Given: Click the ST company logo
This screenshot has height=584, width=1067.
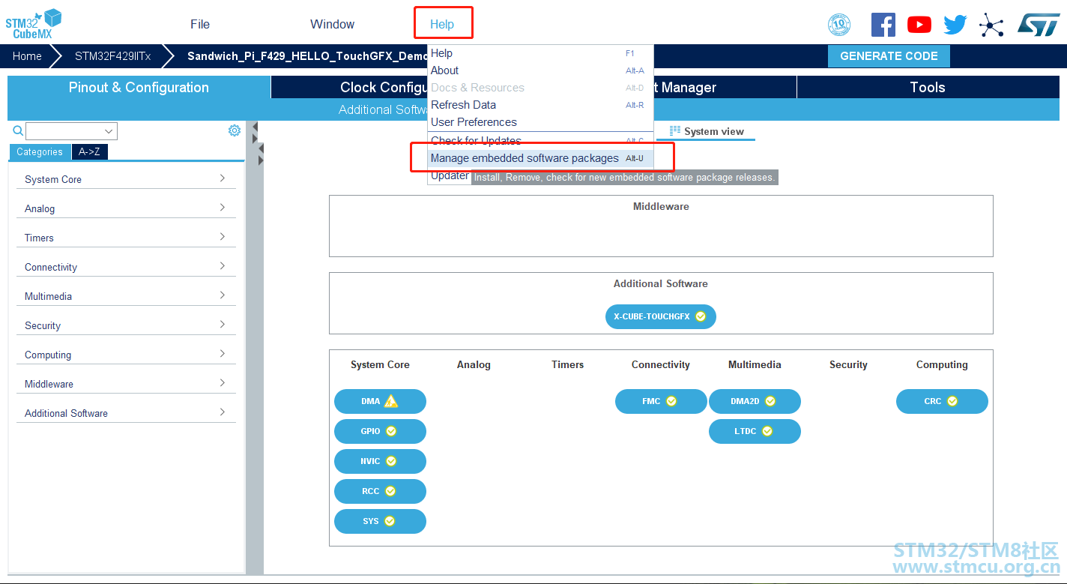Looking at the screenshot, I should click(1039, 24).
